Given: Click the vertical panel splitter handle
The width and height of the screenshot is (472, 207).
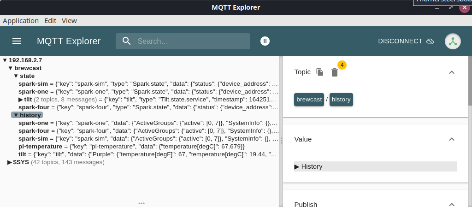Looking at the screenshot, I should pyautogui.click(x=281, y=140).
